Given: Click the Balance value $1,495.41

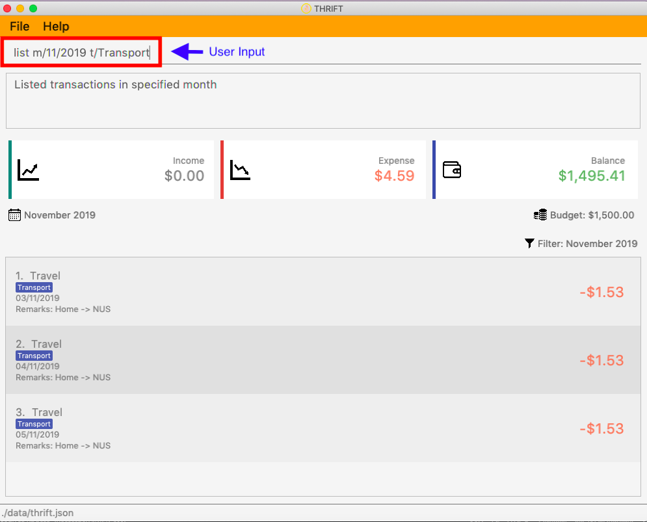Looking at the screenshot, I should [592, 176].
